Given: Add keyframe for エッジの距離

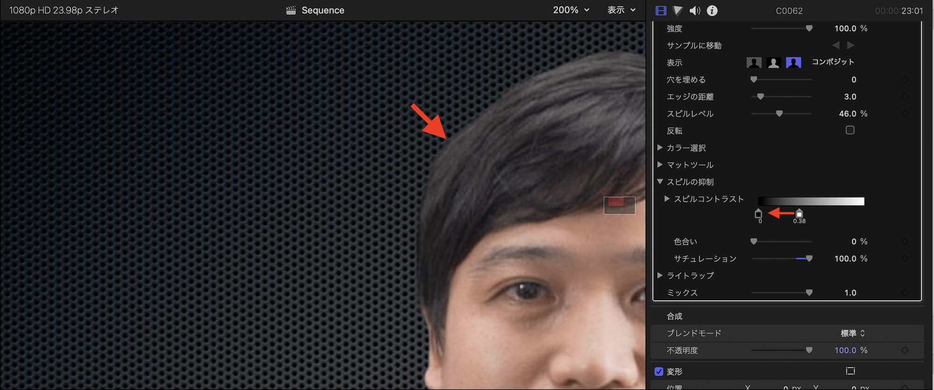Looking at the screenshot, I should tap(905, 97).
